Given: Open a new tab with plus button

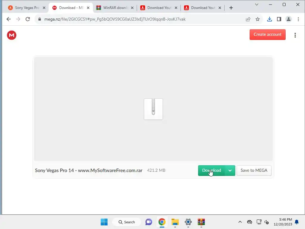Looking at the screenshot, I should click(231, 8).
